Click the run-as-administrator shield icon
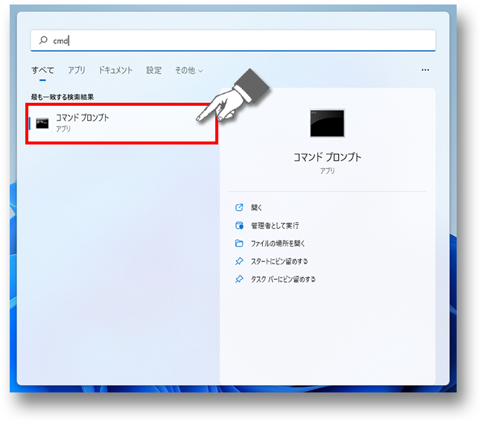The height and width of the screenshot is (423, 482). [x=239, y=226]
